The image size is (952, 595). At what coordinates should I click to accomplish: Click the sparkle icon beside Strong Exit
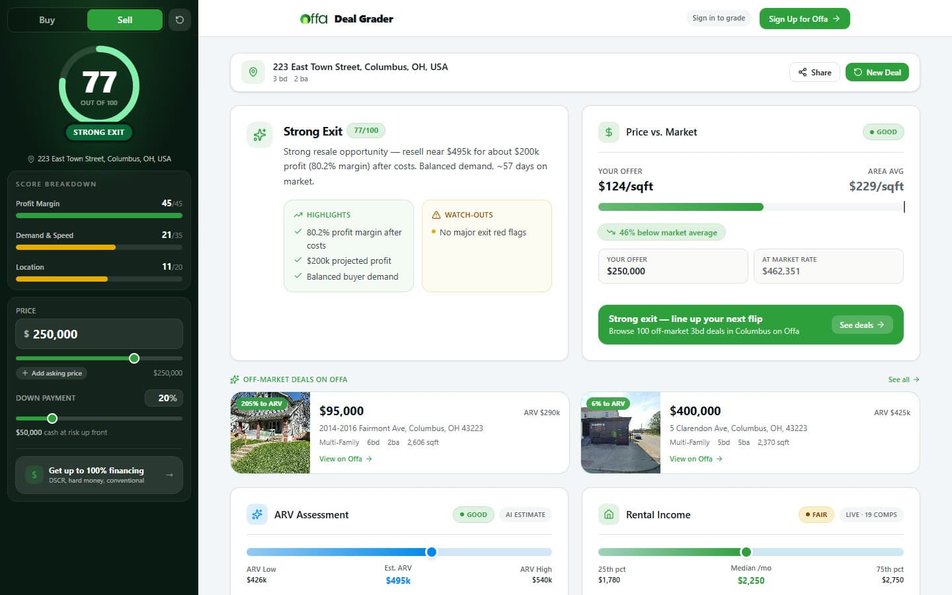click(x=260, y=134)
